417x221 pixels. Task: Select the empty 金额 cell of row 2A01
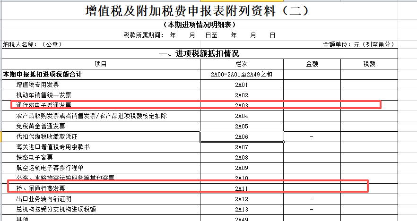coord(312,85)
